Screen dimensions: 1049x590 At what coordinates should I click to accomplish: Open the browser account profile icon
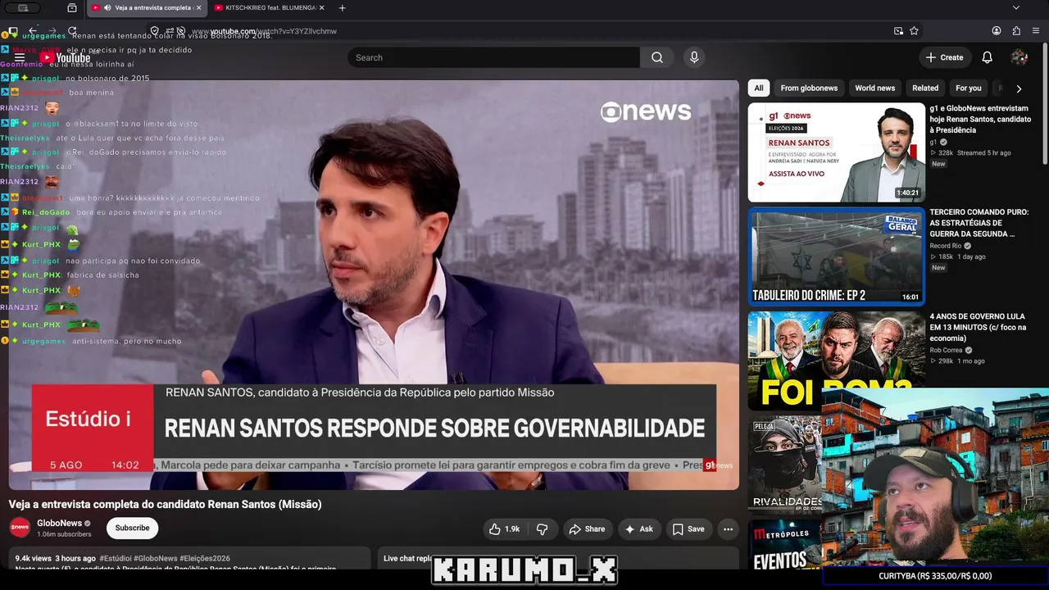(997, 31)
